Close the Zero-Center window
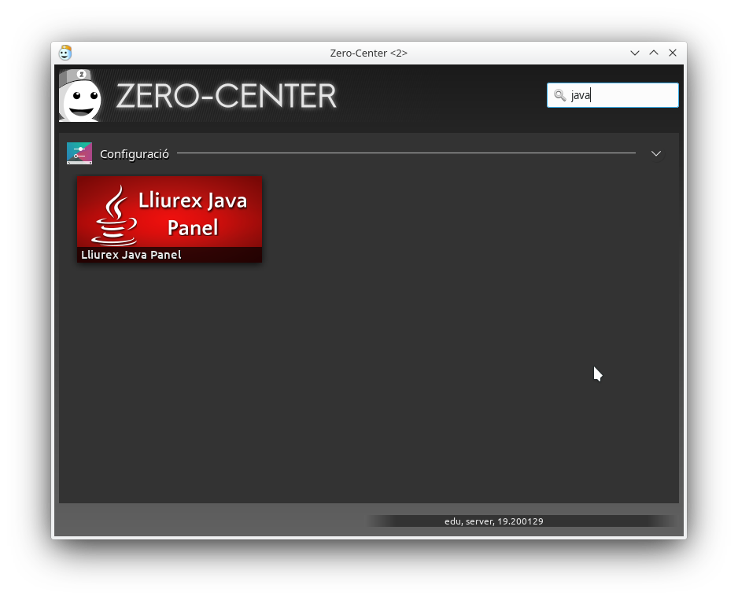This screenshot has width=738, height=600. pos(673,53)
